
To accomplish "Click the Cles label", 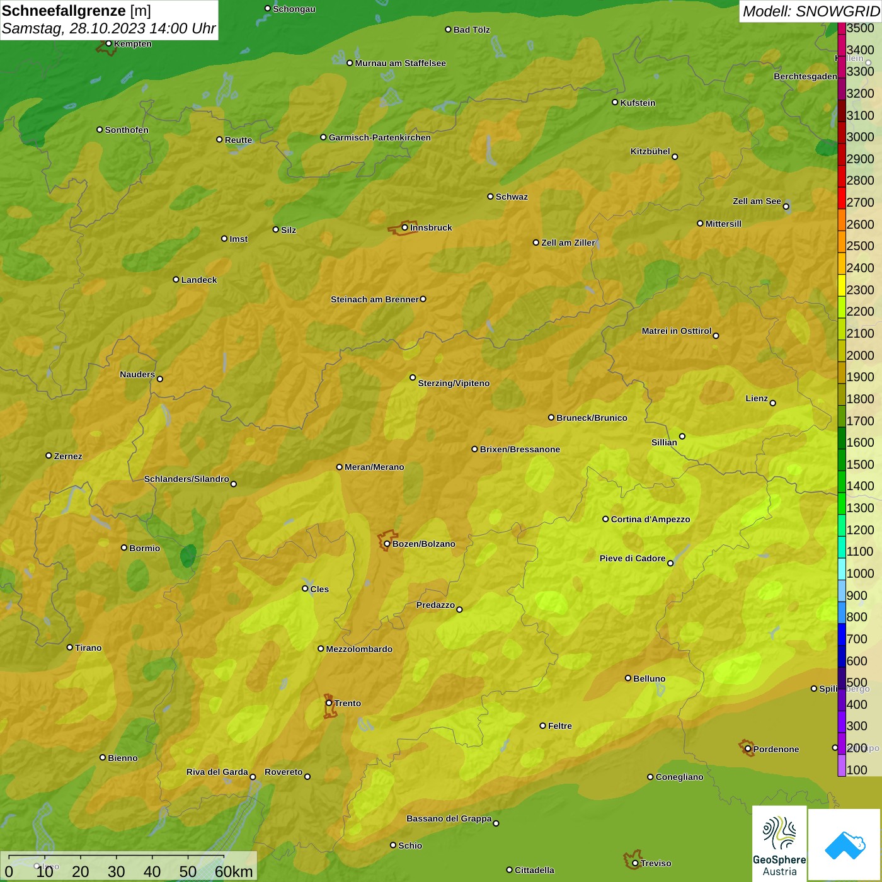I will (319, 589).
